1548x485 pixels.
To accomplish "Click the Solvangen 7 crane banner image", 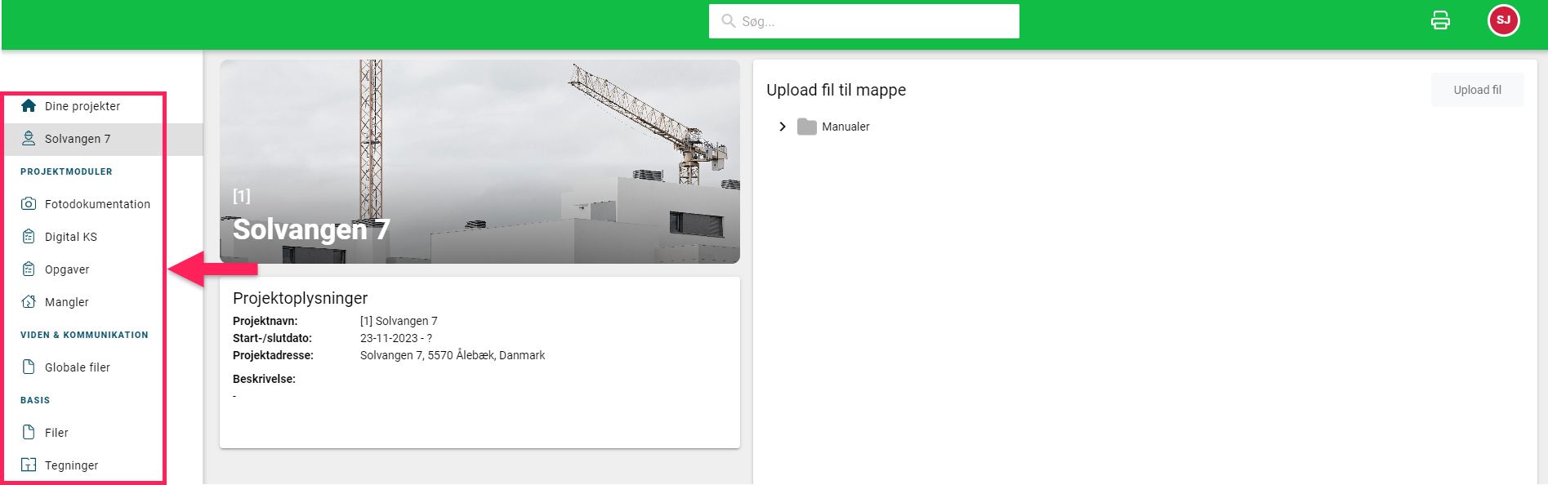I will pyautogui.click(x=480, y=161).
